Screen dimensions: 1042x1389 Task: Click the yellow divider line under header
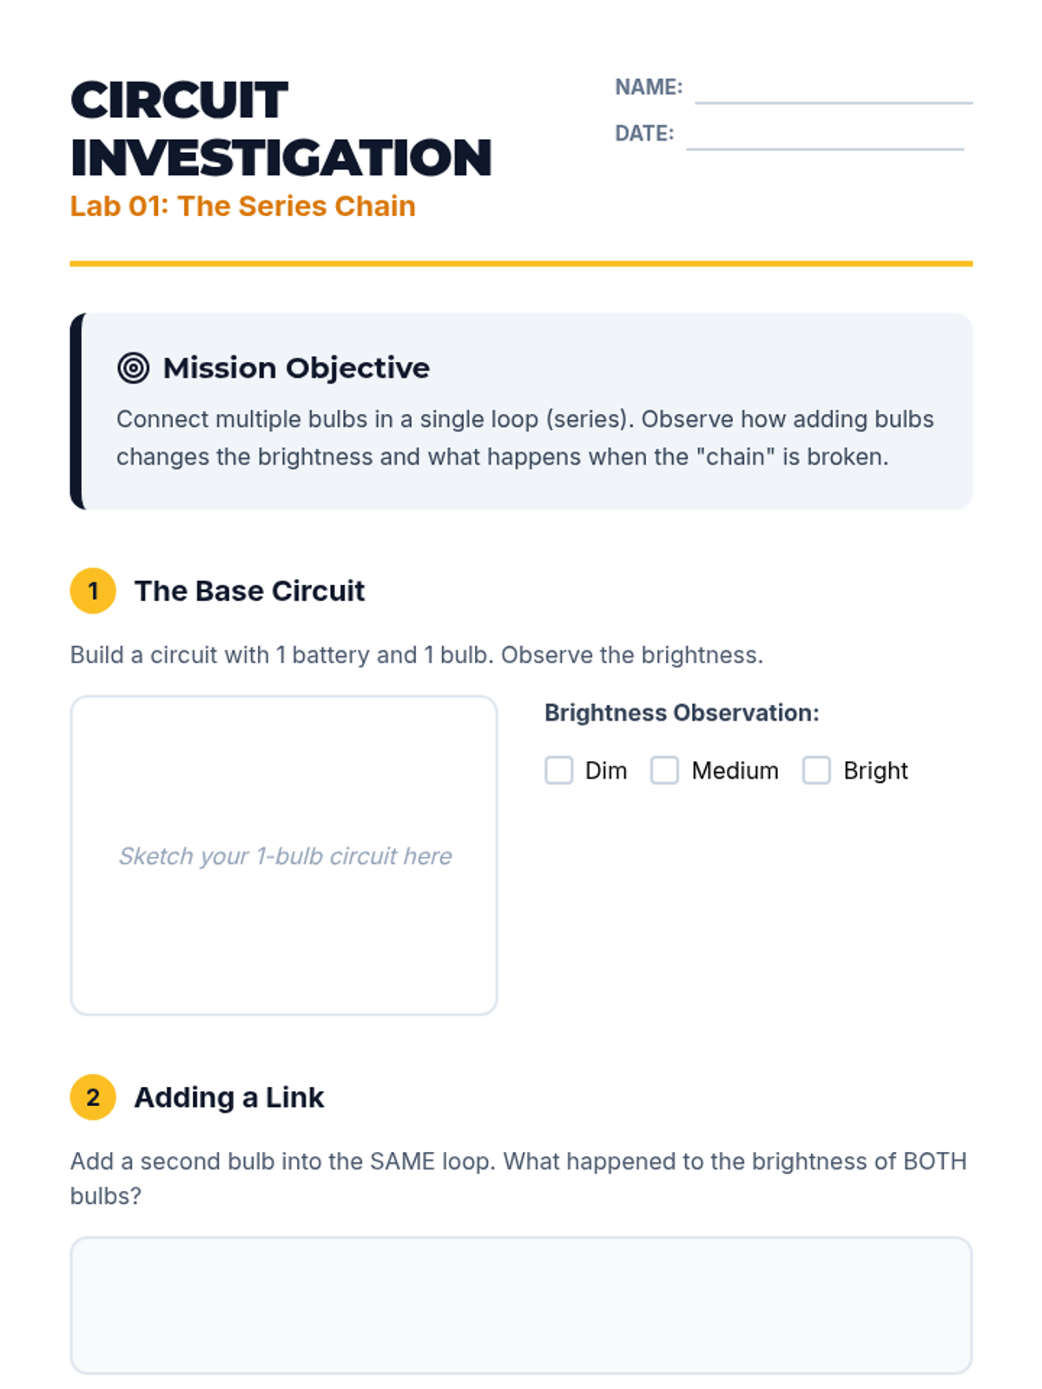[x=521, y=263]
